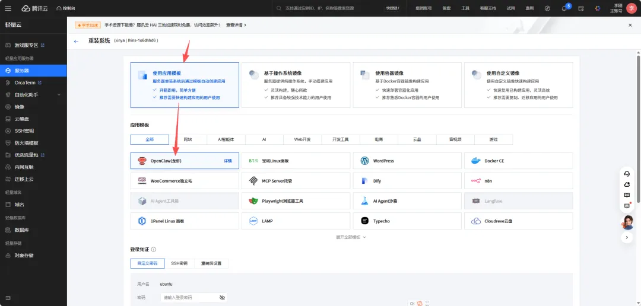Image resolution: width=641 pixels, height=306 pixels.
Task: Choose the Docker CE template
Action: 519,161
